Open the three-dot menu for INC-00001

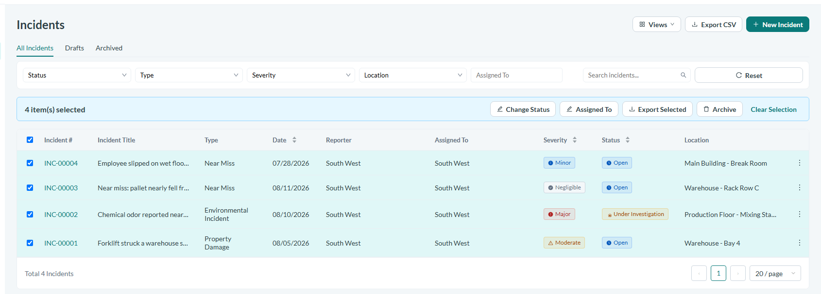point(800,243)
